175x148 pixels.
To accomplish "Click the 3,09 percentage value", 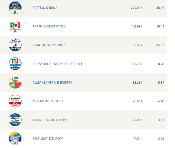I will tap(161, 139).
